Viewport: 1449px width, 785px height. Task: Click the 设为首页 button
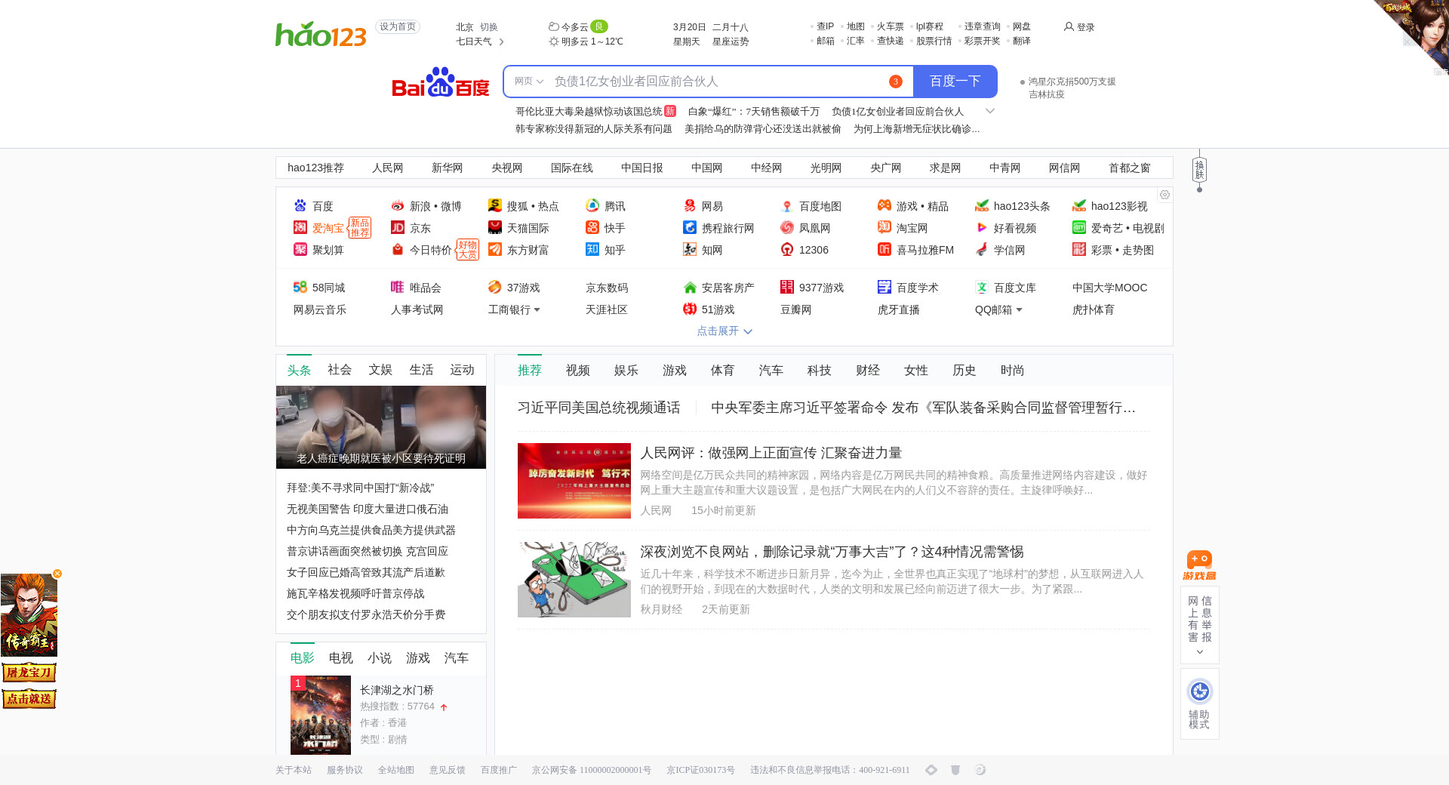[397, 27]
